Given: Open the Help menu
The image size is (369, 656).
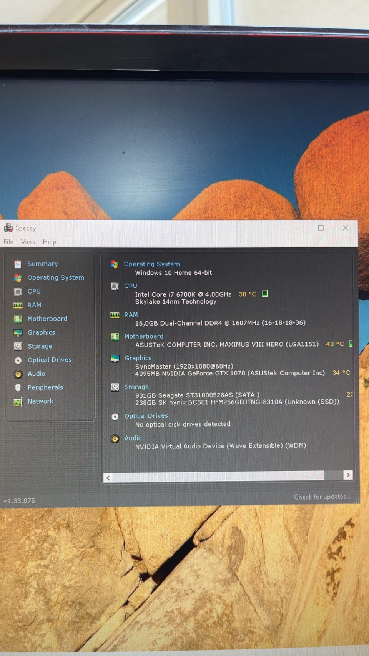Looking at the screenshot, I should pos(49,242).
